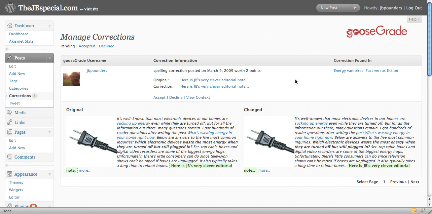Click Previous page link
This screenshot has width=432, height=214.
[x=398, y=182]
